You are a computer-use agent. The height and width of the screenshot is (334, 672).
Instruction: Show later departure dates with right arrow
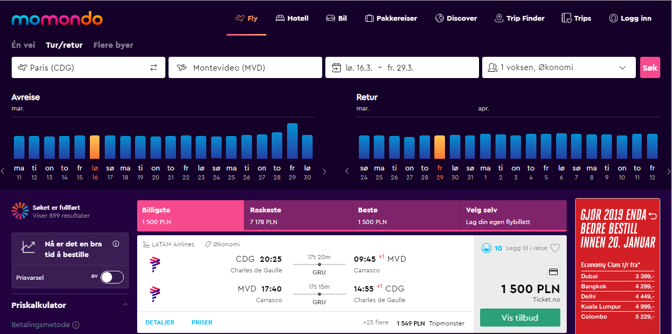tap(324, 172)
